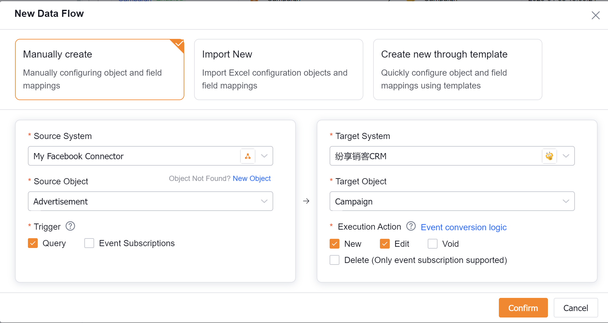Screen dimensions: 608x323
Task: Enable the Event Subscriptions checkbox
Action: click(89, 243)
